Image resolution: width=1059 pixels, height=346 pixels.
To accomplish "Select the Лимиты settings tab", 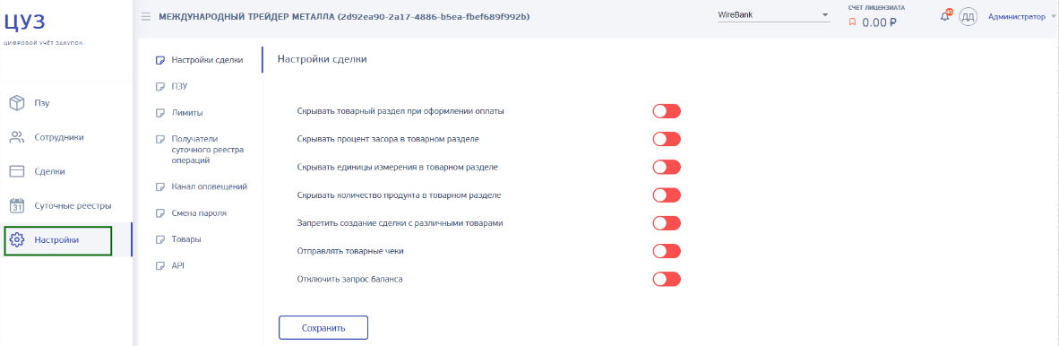I will click(187, 113).
